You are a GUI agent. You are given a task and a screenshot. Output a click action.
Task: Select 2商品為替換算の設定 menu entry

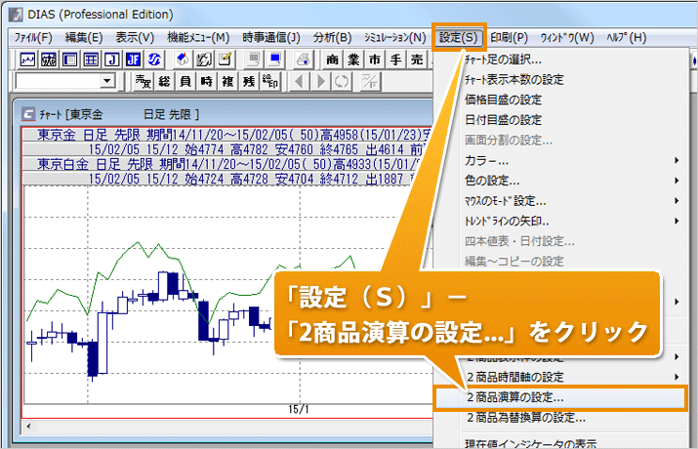pyautogui.click(x=525, y=419)
